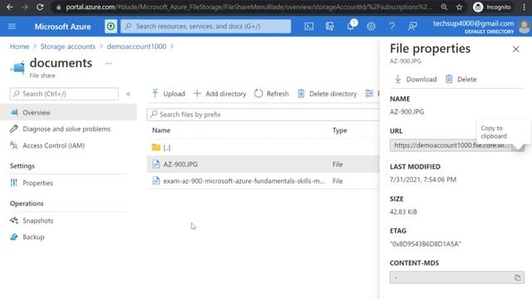Click the Microsoft Azure logo text
The image size is (532, 299).
tap(63, 27)
